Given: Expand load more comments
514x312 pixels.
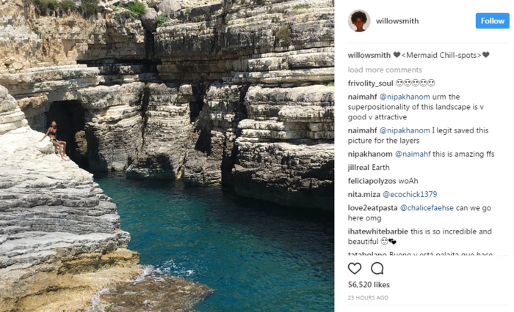Looking at the screenshot, I should point(385,70).
